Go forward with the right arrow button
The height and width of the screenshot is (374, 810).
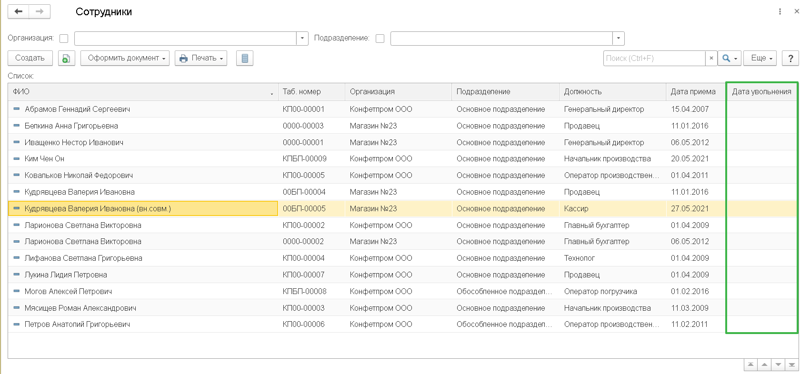pos(40,11)
